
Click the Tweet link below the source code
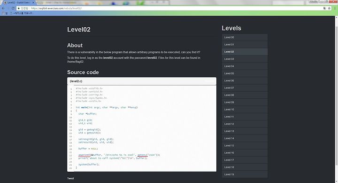[70, 178]
